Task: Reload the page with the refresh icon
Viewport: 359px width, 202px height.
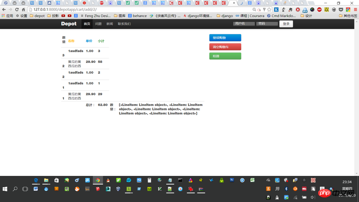Action: (x=17, y=9)
